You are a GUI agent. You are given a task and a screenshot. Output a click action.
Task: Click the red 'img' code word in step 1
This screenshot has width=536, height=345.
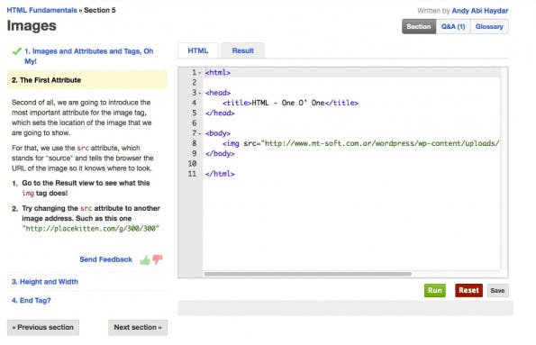pos(28,193)
